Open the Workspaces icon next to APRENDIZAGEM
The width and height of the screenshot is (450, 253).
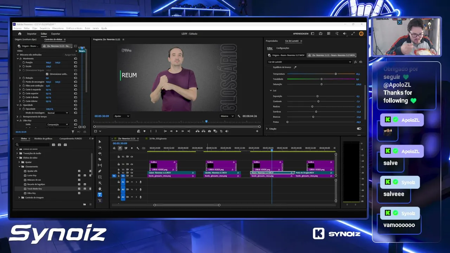[313, 34]
